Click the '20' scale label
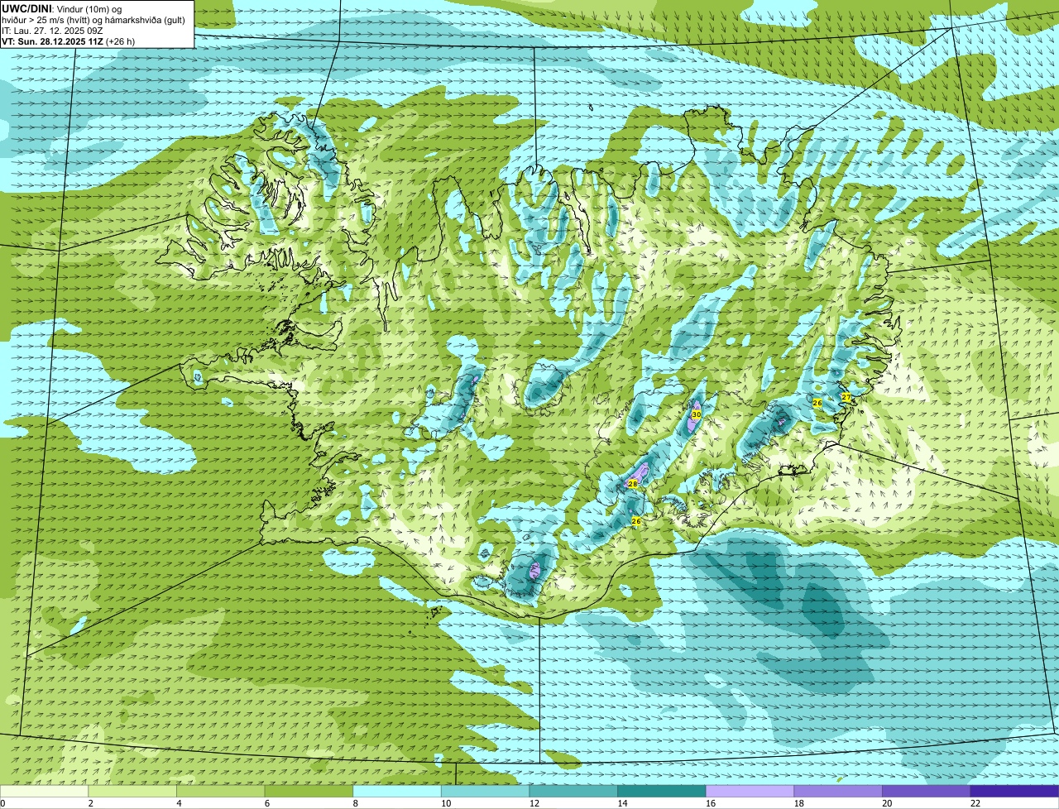Image resolution: width=1059 pixels, height=809 pixels. click(887, 803)
